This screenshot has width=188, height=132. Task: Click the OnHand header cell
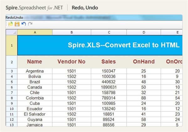[144, 62]
